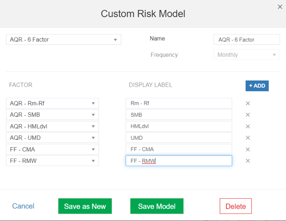
Task: Remove the FF - CMA factor row
Action: click(x=248, y=149)
